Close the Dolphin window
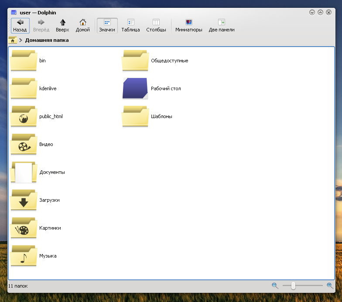The width and height of the screenshot is (342, 302). coord(329,12)
